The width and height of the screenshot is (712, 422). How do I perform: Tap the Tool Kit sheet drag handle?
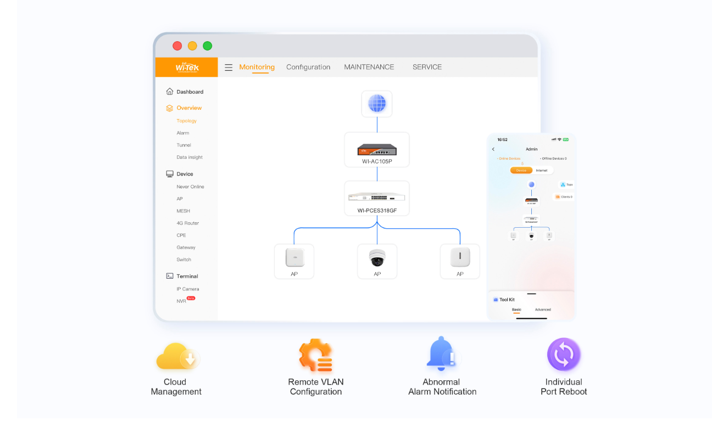pyautogui.click(x=531, y=294)
